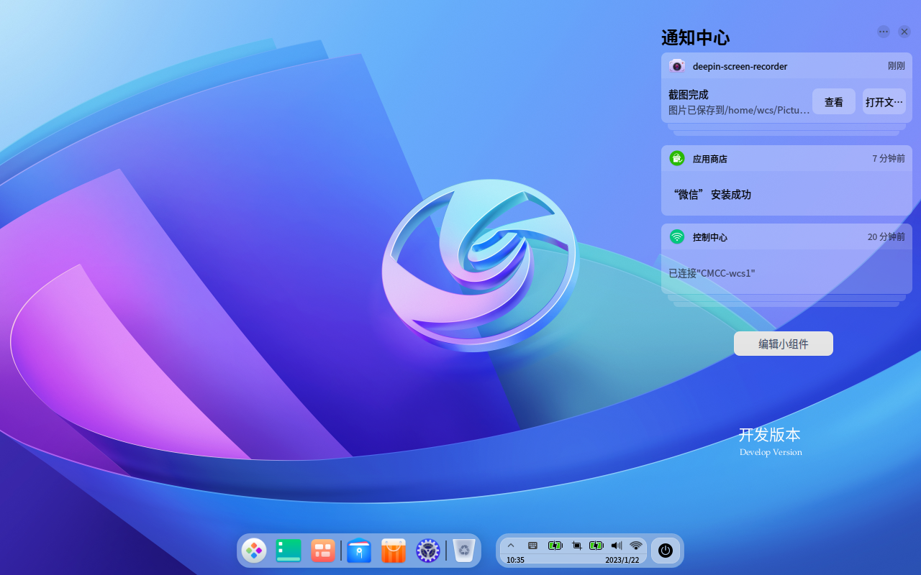Click the screen capture icon in the tray
The height and width of the screenshot is (575, 921).
(576, 546)
